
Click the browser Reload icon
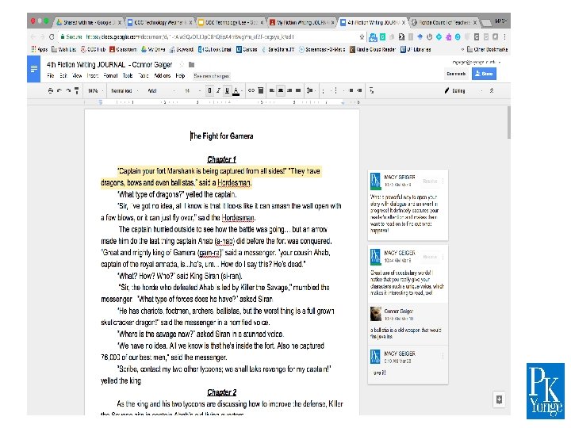52,36
